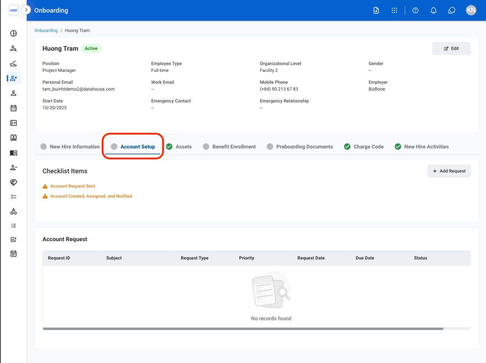Click the start date 10/20/2025

point(54,108)
